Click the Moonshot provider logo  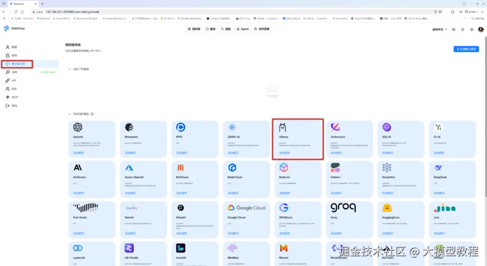coord(129,127)
